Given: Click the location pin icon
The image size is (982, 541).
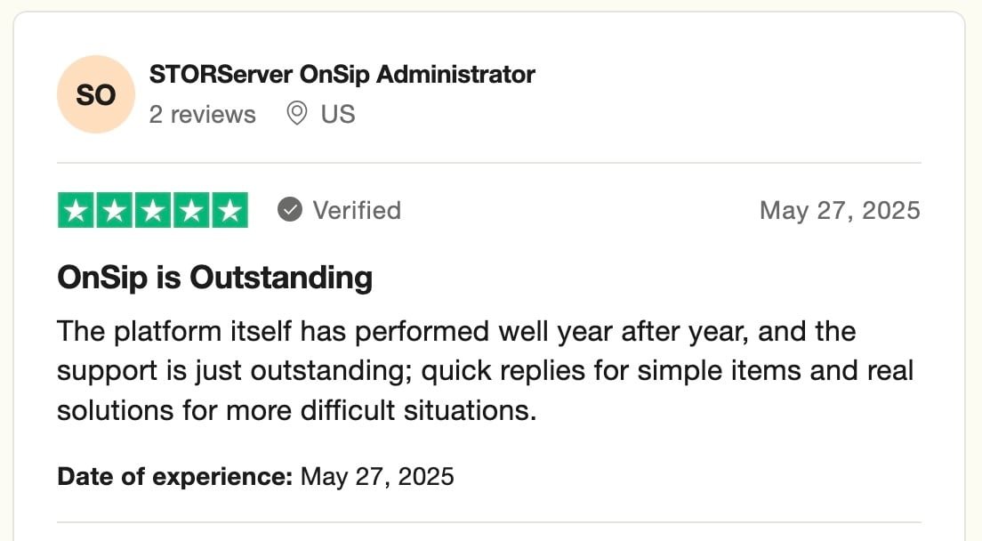Looking at the screenshot, I should click(297, 114).
